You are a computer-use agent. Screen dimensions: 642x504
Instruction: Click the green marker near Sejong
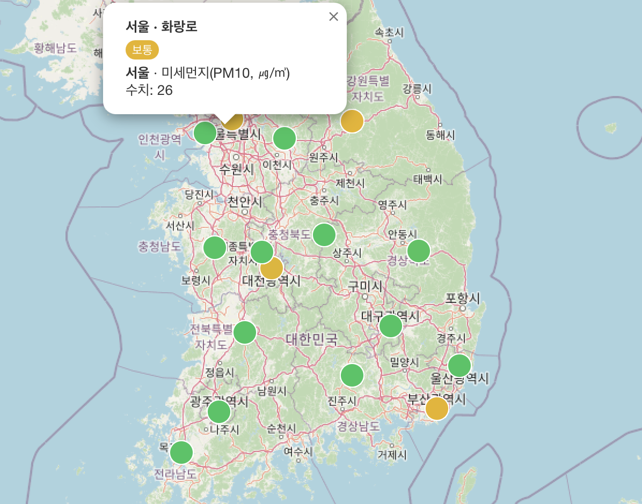(x=262, y=250)
